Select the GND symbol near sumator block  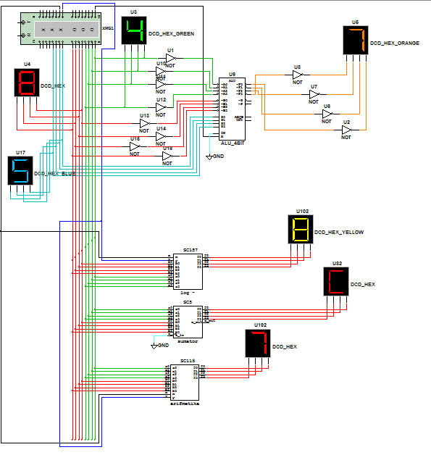(154, 346)
